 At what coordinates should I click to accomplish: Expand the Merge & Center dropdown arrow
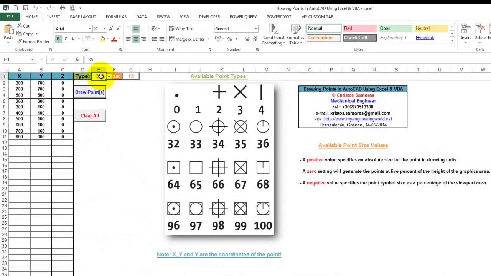(208, 39)
